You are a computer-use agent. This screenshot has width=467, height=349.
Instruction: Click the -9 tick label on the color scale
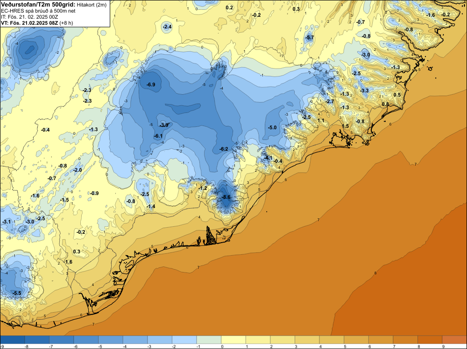click(x=1, y=347)
